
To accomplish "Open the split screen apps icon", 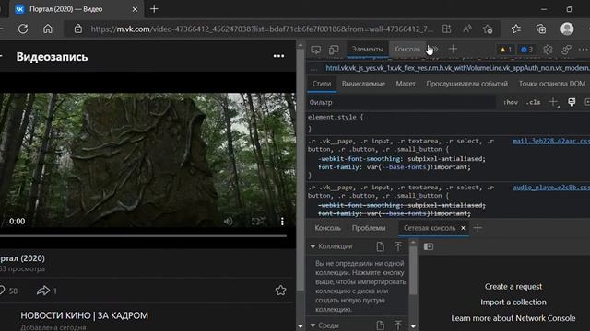I will [446, 29].
